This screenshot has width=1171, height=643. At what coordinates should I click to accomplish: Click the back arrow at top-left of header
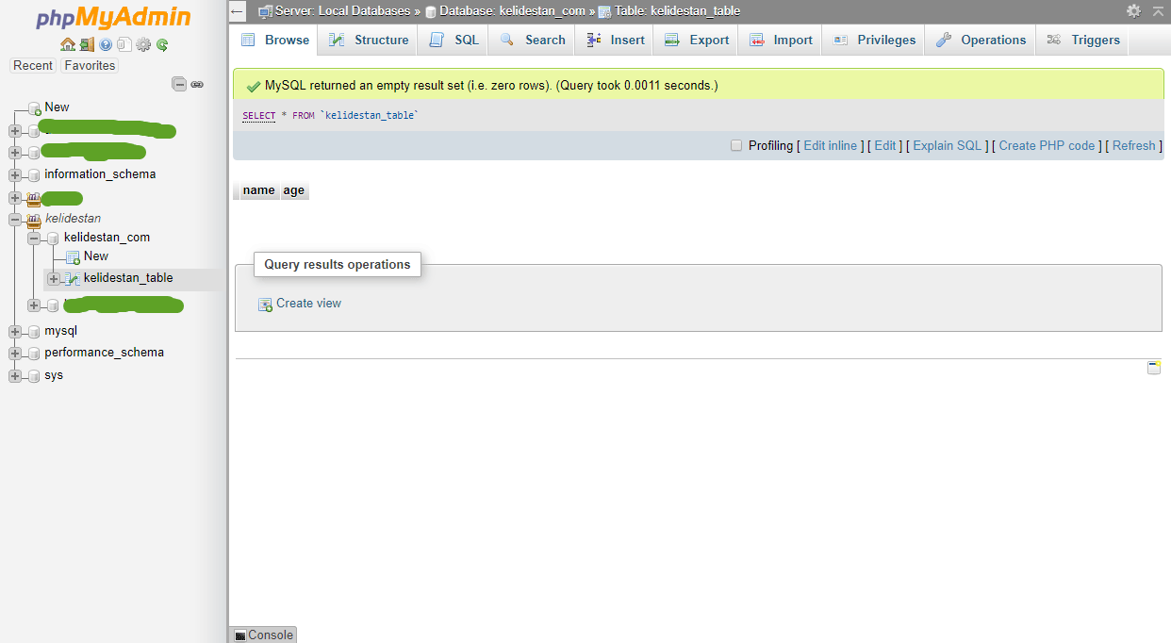[x=238, y=11]
